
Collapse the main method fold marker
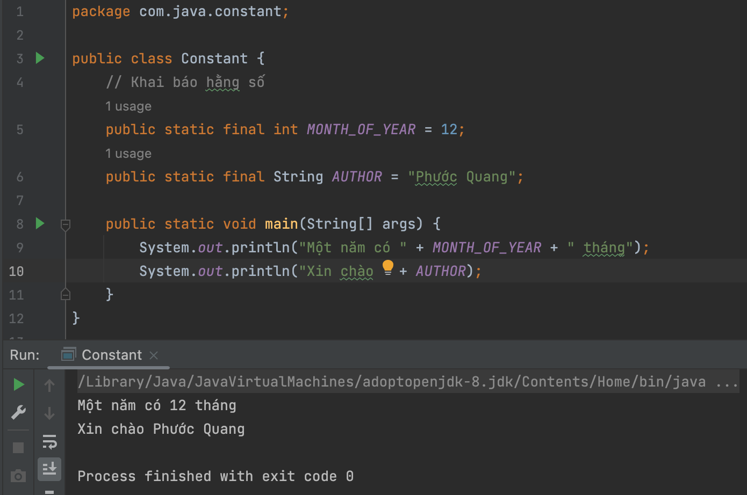(66, 225)
